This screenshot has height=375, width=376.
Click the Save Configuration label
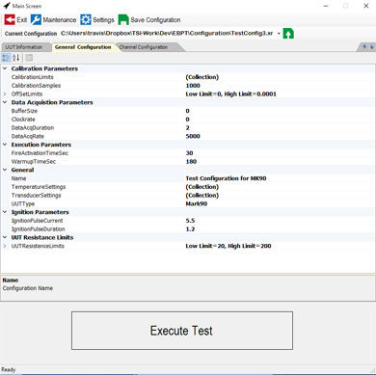pos(155,20)
